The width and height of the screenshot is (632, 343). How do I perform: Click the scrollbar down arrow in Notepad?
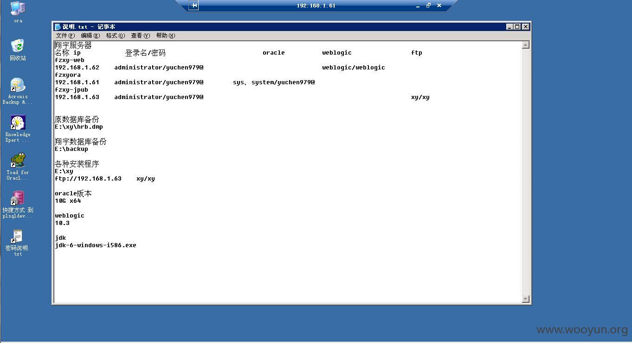526,299
